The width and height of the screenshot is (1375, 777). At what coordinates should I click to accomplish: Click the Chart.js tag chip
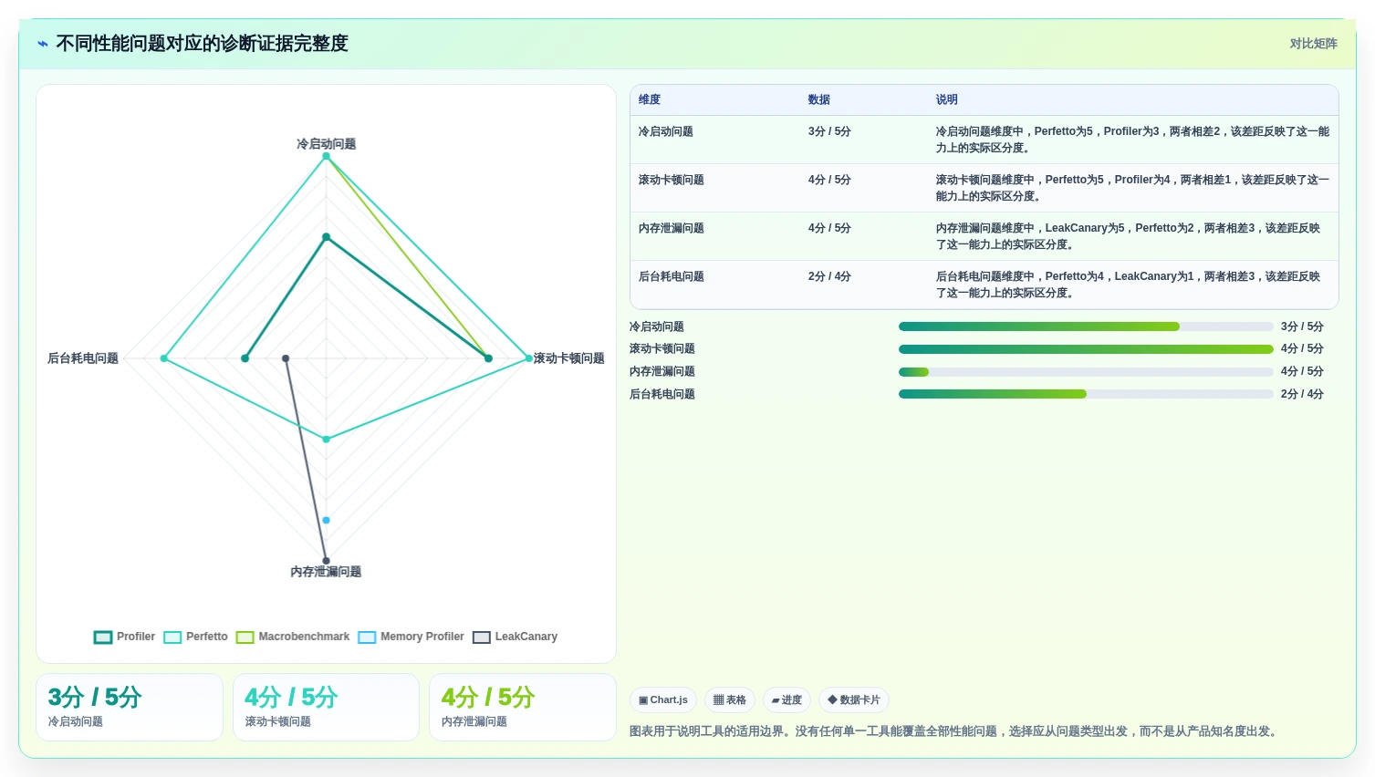click(x=663, y=700)
